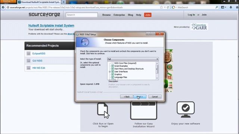This screenshot has width=239, height=134.
Task: Click the HM NIS Edit project icon
Action: (28, 68)
